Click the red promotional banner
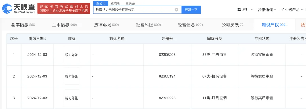The image size is (306, 109). [x=64, y=8]
